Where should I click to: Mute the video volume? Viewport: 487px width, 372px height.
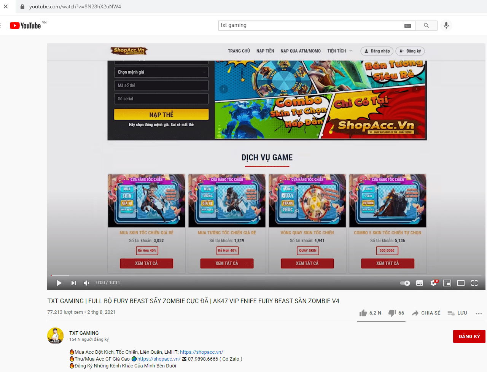click(86, 283)
